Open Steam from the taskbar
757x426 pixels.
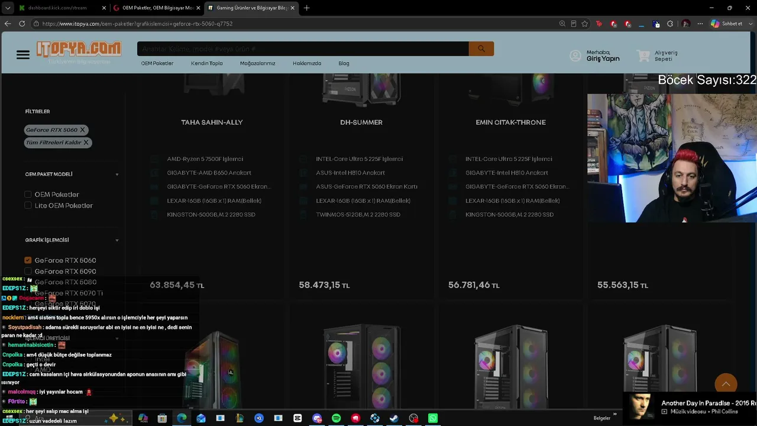tap(394, 418)
